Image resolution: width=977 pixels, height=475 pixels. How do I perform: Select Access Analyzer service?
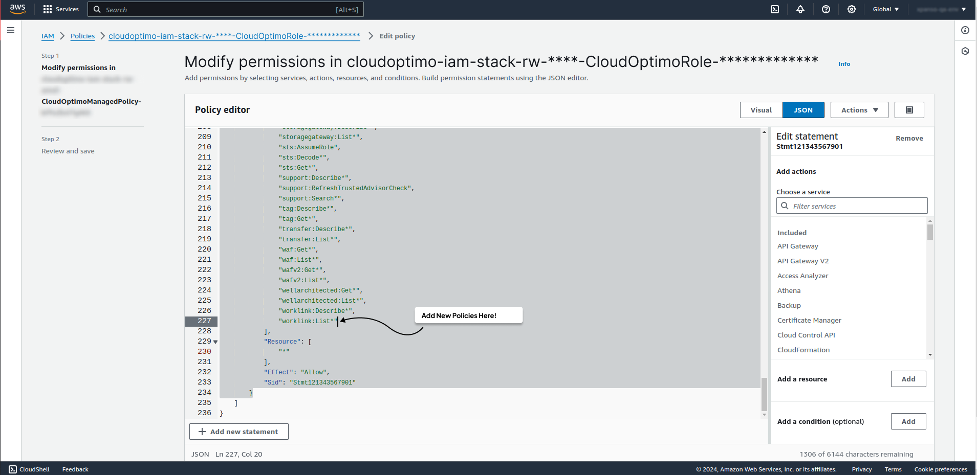[802, 276]
